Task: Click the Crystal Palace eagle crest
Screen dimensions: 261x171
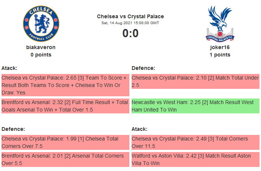Action: click(220, 24)
